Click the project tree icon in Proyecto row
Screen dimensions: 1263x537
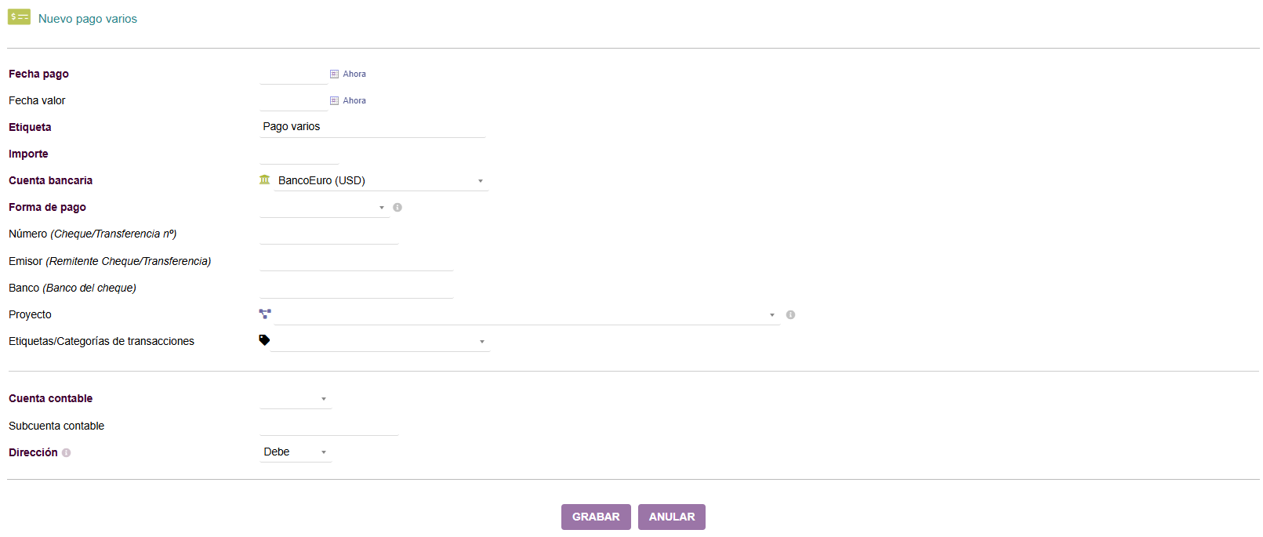click(x=265, y=314)
